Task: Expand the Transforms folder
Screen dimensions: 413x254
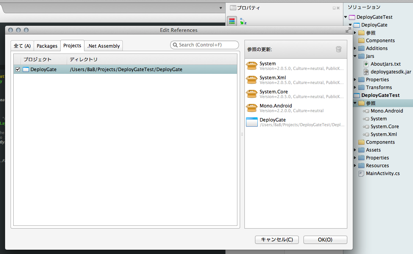Action: [x=355, y=88]
